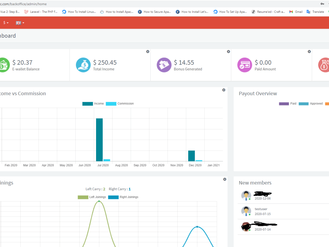
Task: Open Laravel - The PHP F... bookmark
Action: pyautogui.click(x=41, y=12)
